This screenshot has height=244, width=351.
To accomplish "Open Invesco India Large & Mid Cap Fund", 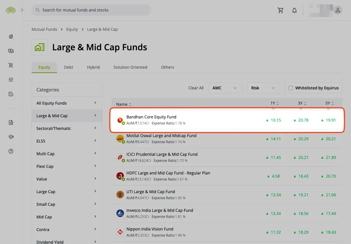I will 160,210.
